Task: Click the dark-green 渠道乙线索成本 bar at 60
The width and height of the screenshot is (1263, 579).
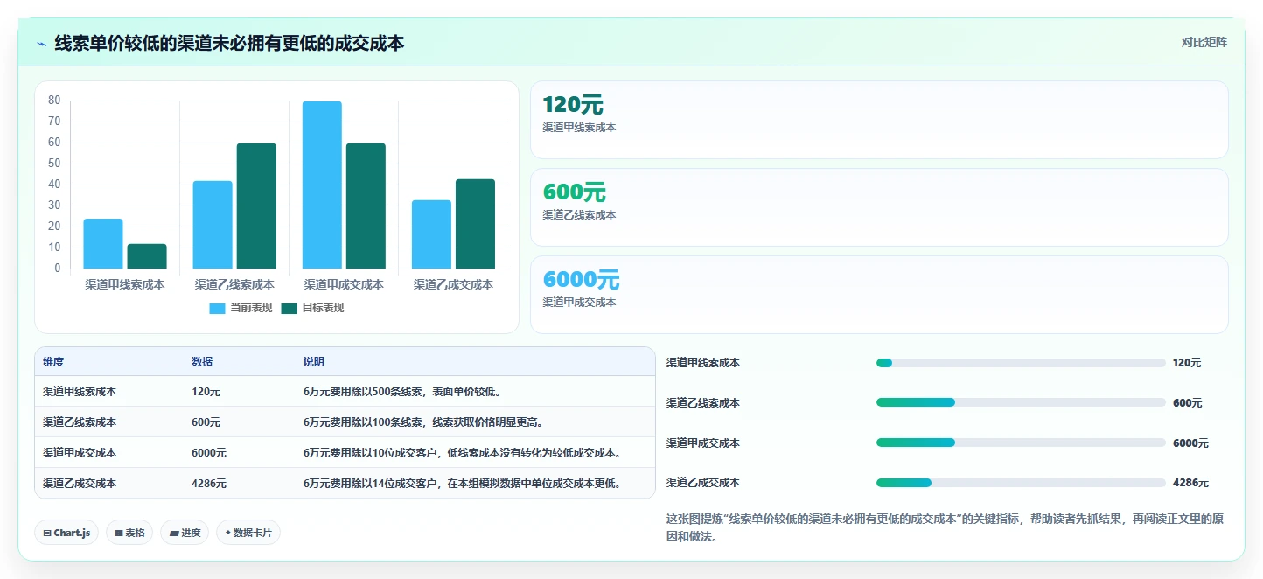Action: point(256,206)
